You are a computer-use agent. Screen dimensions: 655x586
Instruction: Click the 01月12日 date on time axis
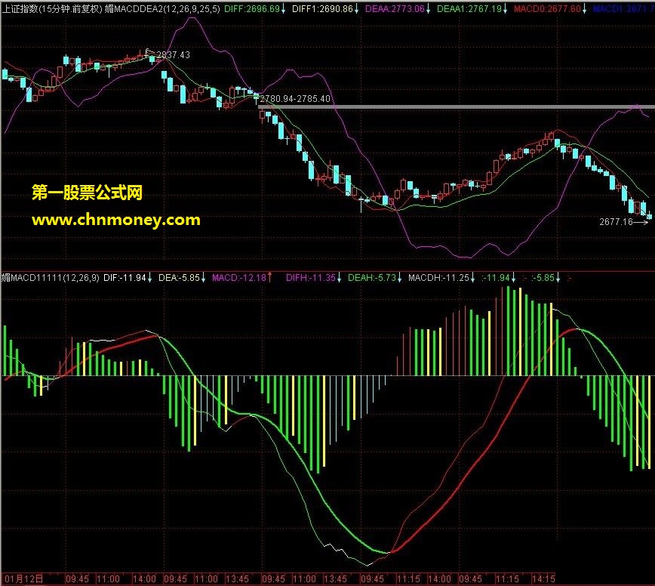[x=24, y=579]
